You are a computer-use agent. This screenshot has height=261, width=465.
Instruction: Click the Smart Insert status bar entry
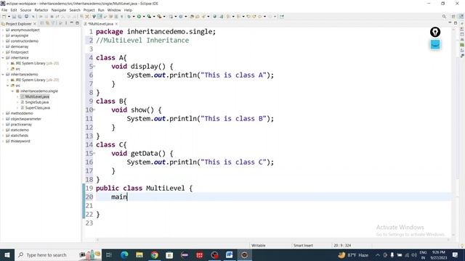pos(303,245)
